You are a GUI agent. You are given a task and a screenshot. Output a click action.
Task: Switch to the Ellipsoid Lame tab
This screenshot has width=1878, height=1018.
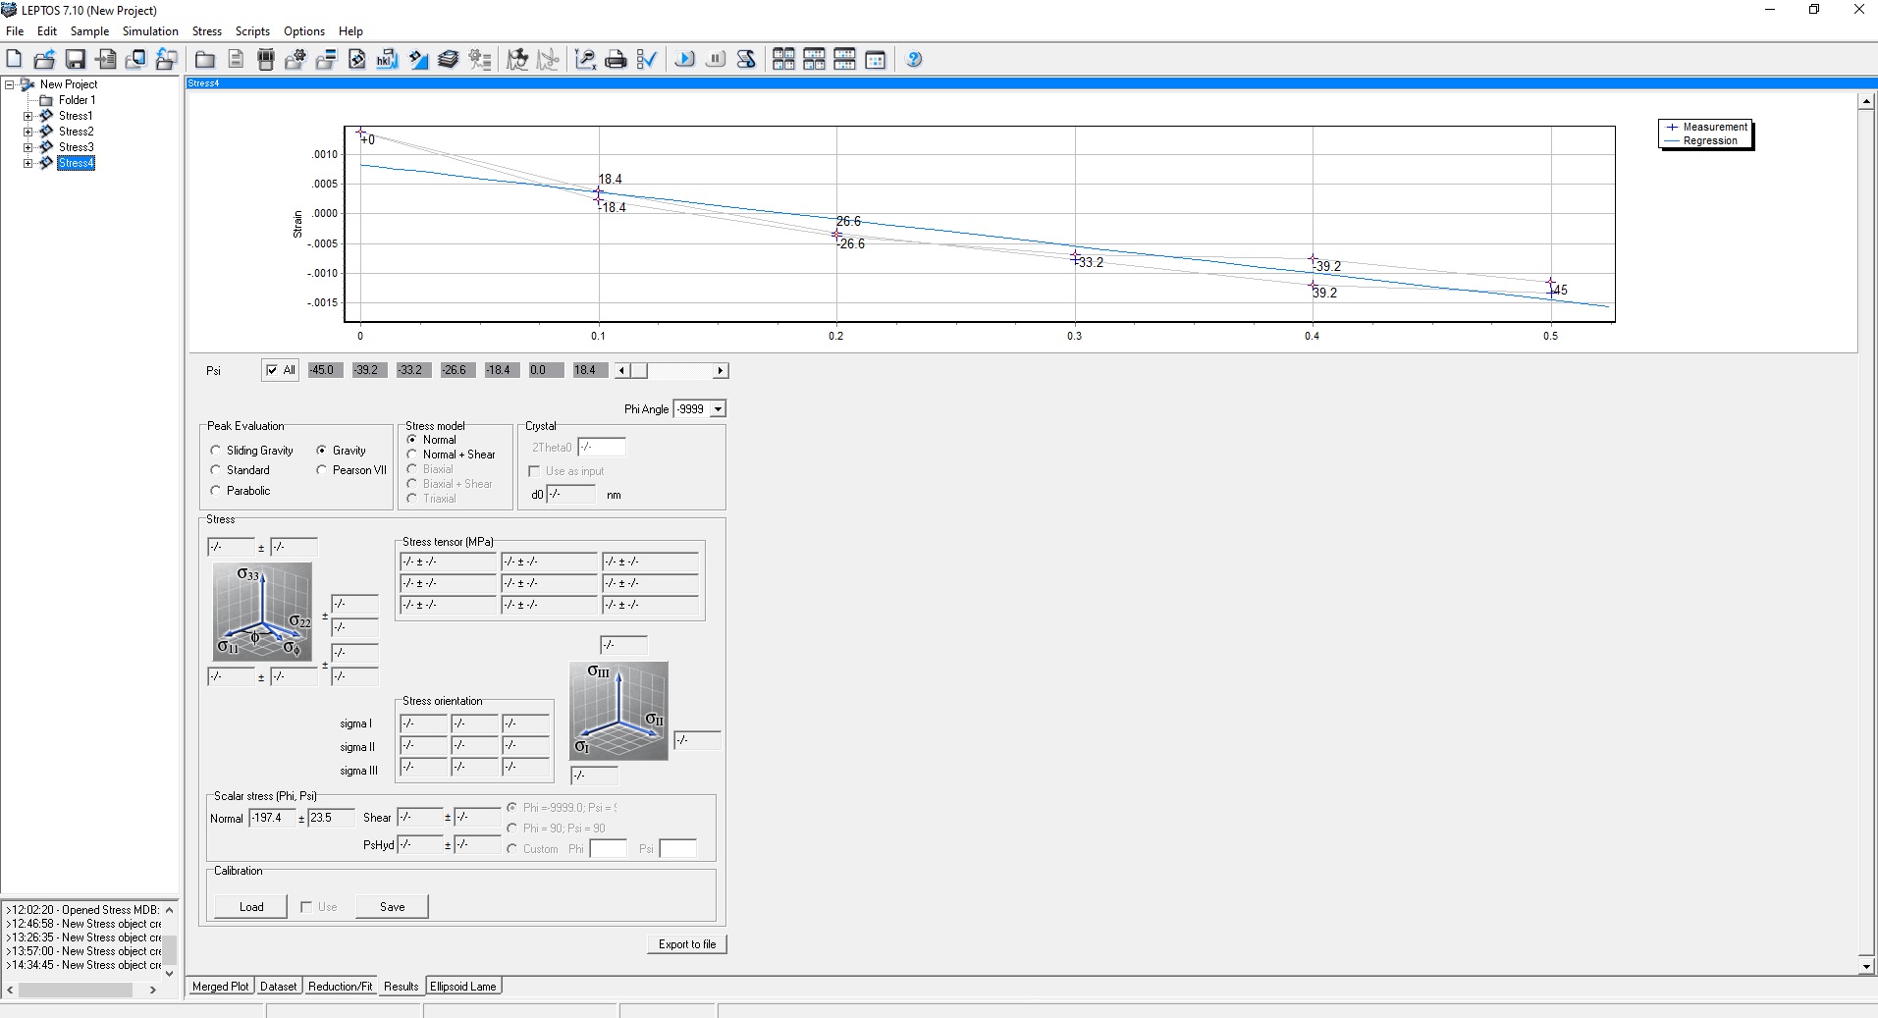[x=463, y=987]
